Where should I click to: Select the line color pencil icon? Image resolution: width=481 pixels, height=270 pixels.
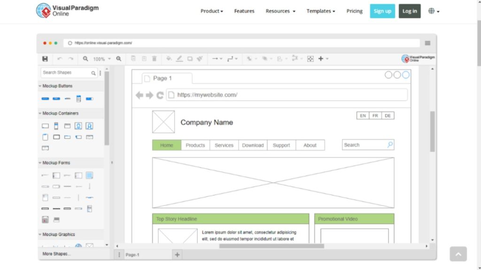point(179,59)
